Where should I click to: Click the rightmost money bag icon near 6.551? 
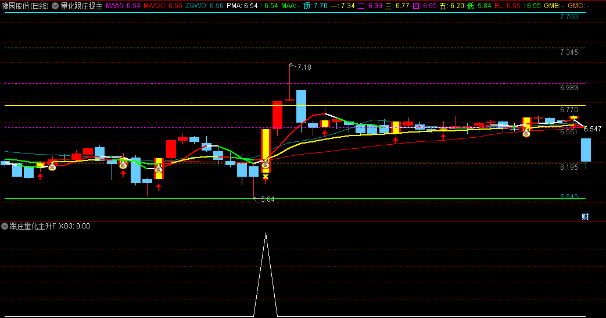[x=526, y=133]
